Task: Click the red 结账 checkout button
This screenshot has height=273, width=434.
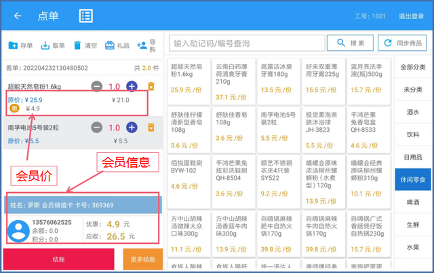Action: pos(59,259)
